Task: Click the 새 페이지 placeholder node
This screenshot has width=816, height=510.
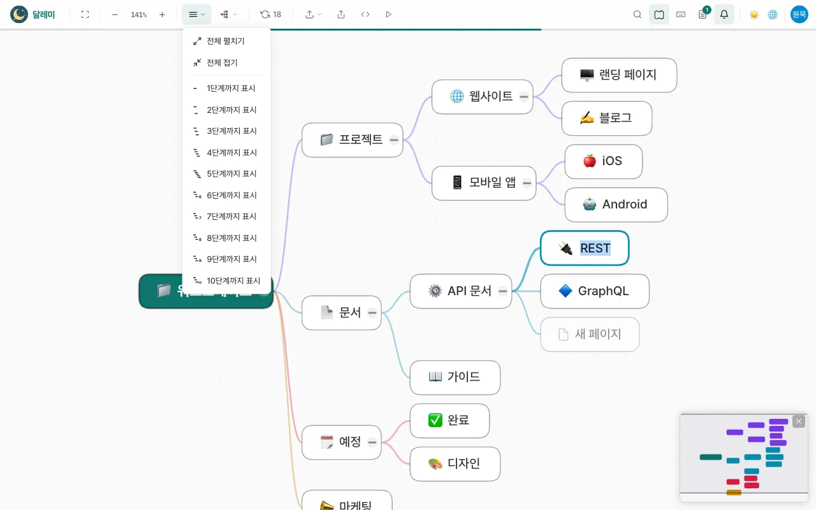Action: point(590,335)
